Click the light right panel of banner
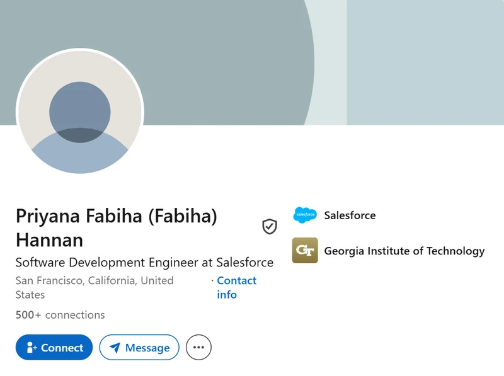Image resolution: width=504 pixels, height=376 pixels. [425, 62]
